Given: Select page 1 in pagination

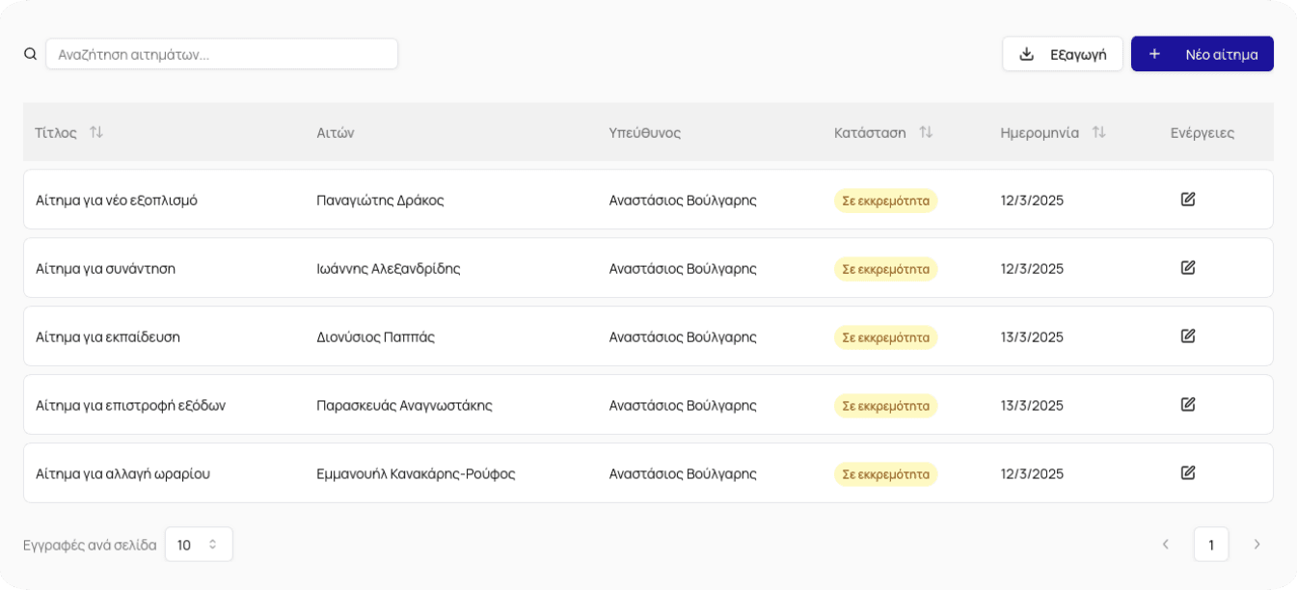Looking at the screenshot, I should click(1210, 545).
